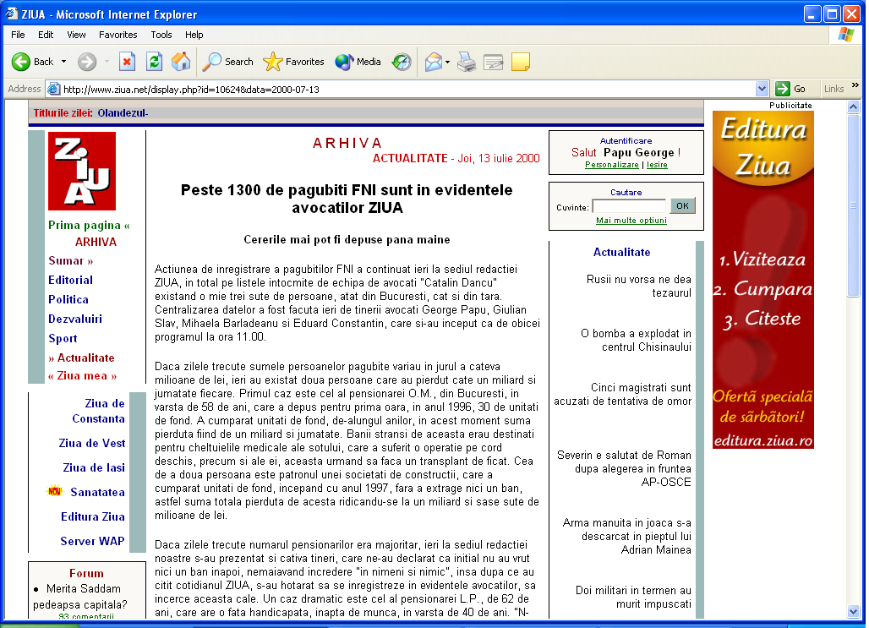Open O bomba a explodat article
The height and width of the screenshot is (628, 869).
tap(637, 340)
